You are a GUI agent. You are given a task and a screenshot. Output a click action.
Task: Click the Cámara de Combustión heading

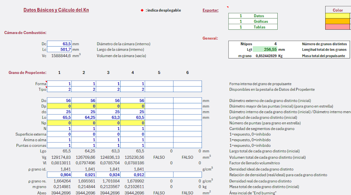point(25,32)
